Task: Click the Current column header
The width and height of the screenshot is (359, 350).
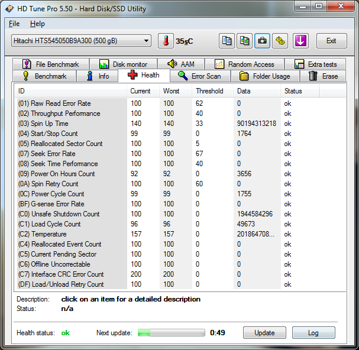Action: (x=143, y=91)
